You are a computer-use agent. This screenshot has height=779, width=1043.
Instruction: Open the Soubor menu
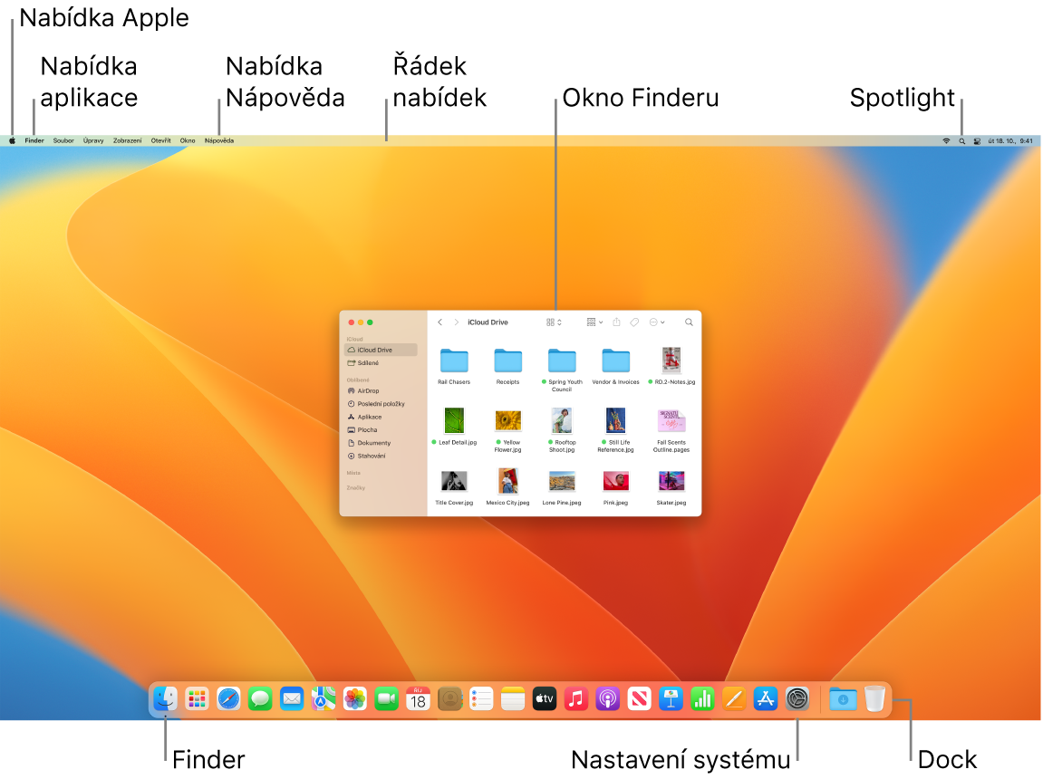point(63,141)
